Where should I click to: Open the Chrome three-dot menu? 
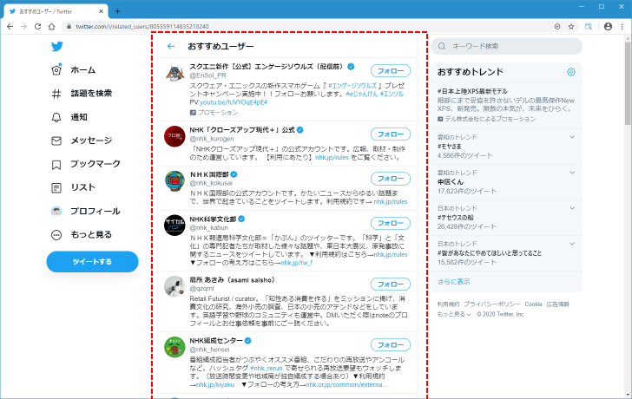(x=622, y=27)
